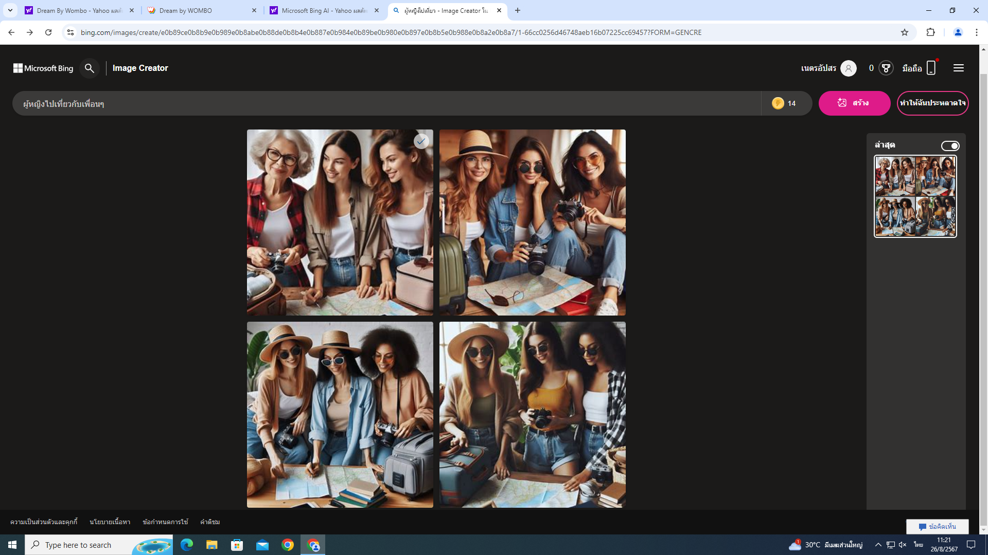Viewport: 988px width, 555px height.
Task: Open the rewards trophy icon
Action: (886, 68)
